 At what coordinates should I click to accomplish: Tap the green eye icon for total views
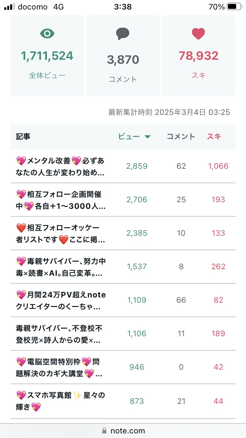pyautogui.click(x=47, y=33)
